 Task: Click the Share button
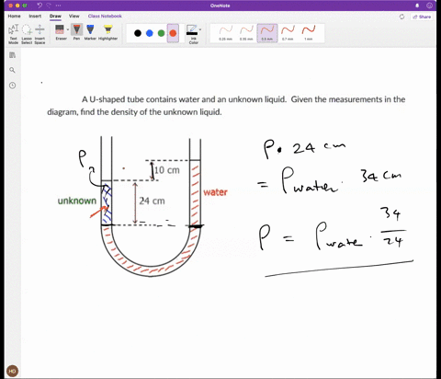(422, 17)
